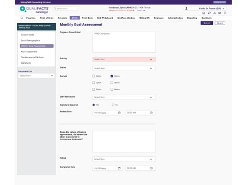The width and height of the screenshot is (247, 185).
Task: Uncheck the checked Domain option checkbox
Action: pos(112,76)
